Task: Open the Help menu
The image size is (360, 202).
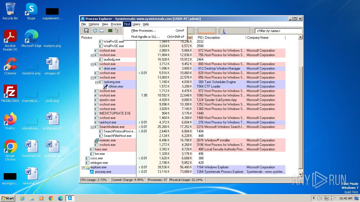Action: [146, 24]
